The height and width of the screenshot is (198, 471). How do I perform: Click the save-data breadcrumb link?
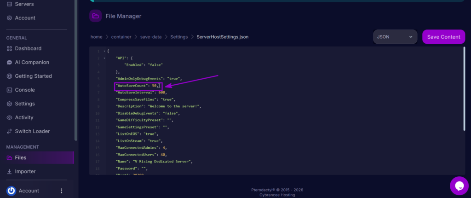[x=151, y=37]
